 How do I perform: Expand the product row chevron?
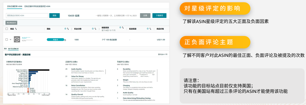pyautogui.click(x=10, y=39)
